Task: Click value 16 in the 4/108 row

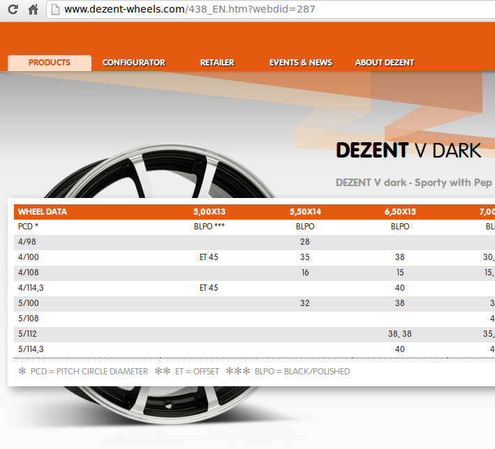Action: 305,273
